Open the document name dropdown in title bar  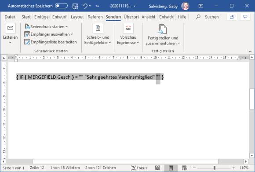(135, 6)
